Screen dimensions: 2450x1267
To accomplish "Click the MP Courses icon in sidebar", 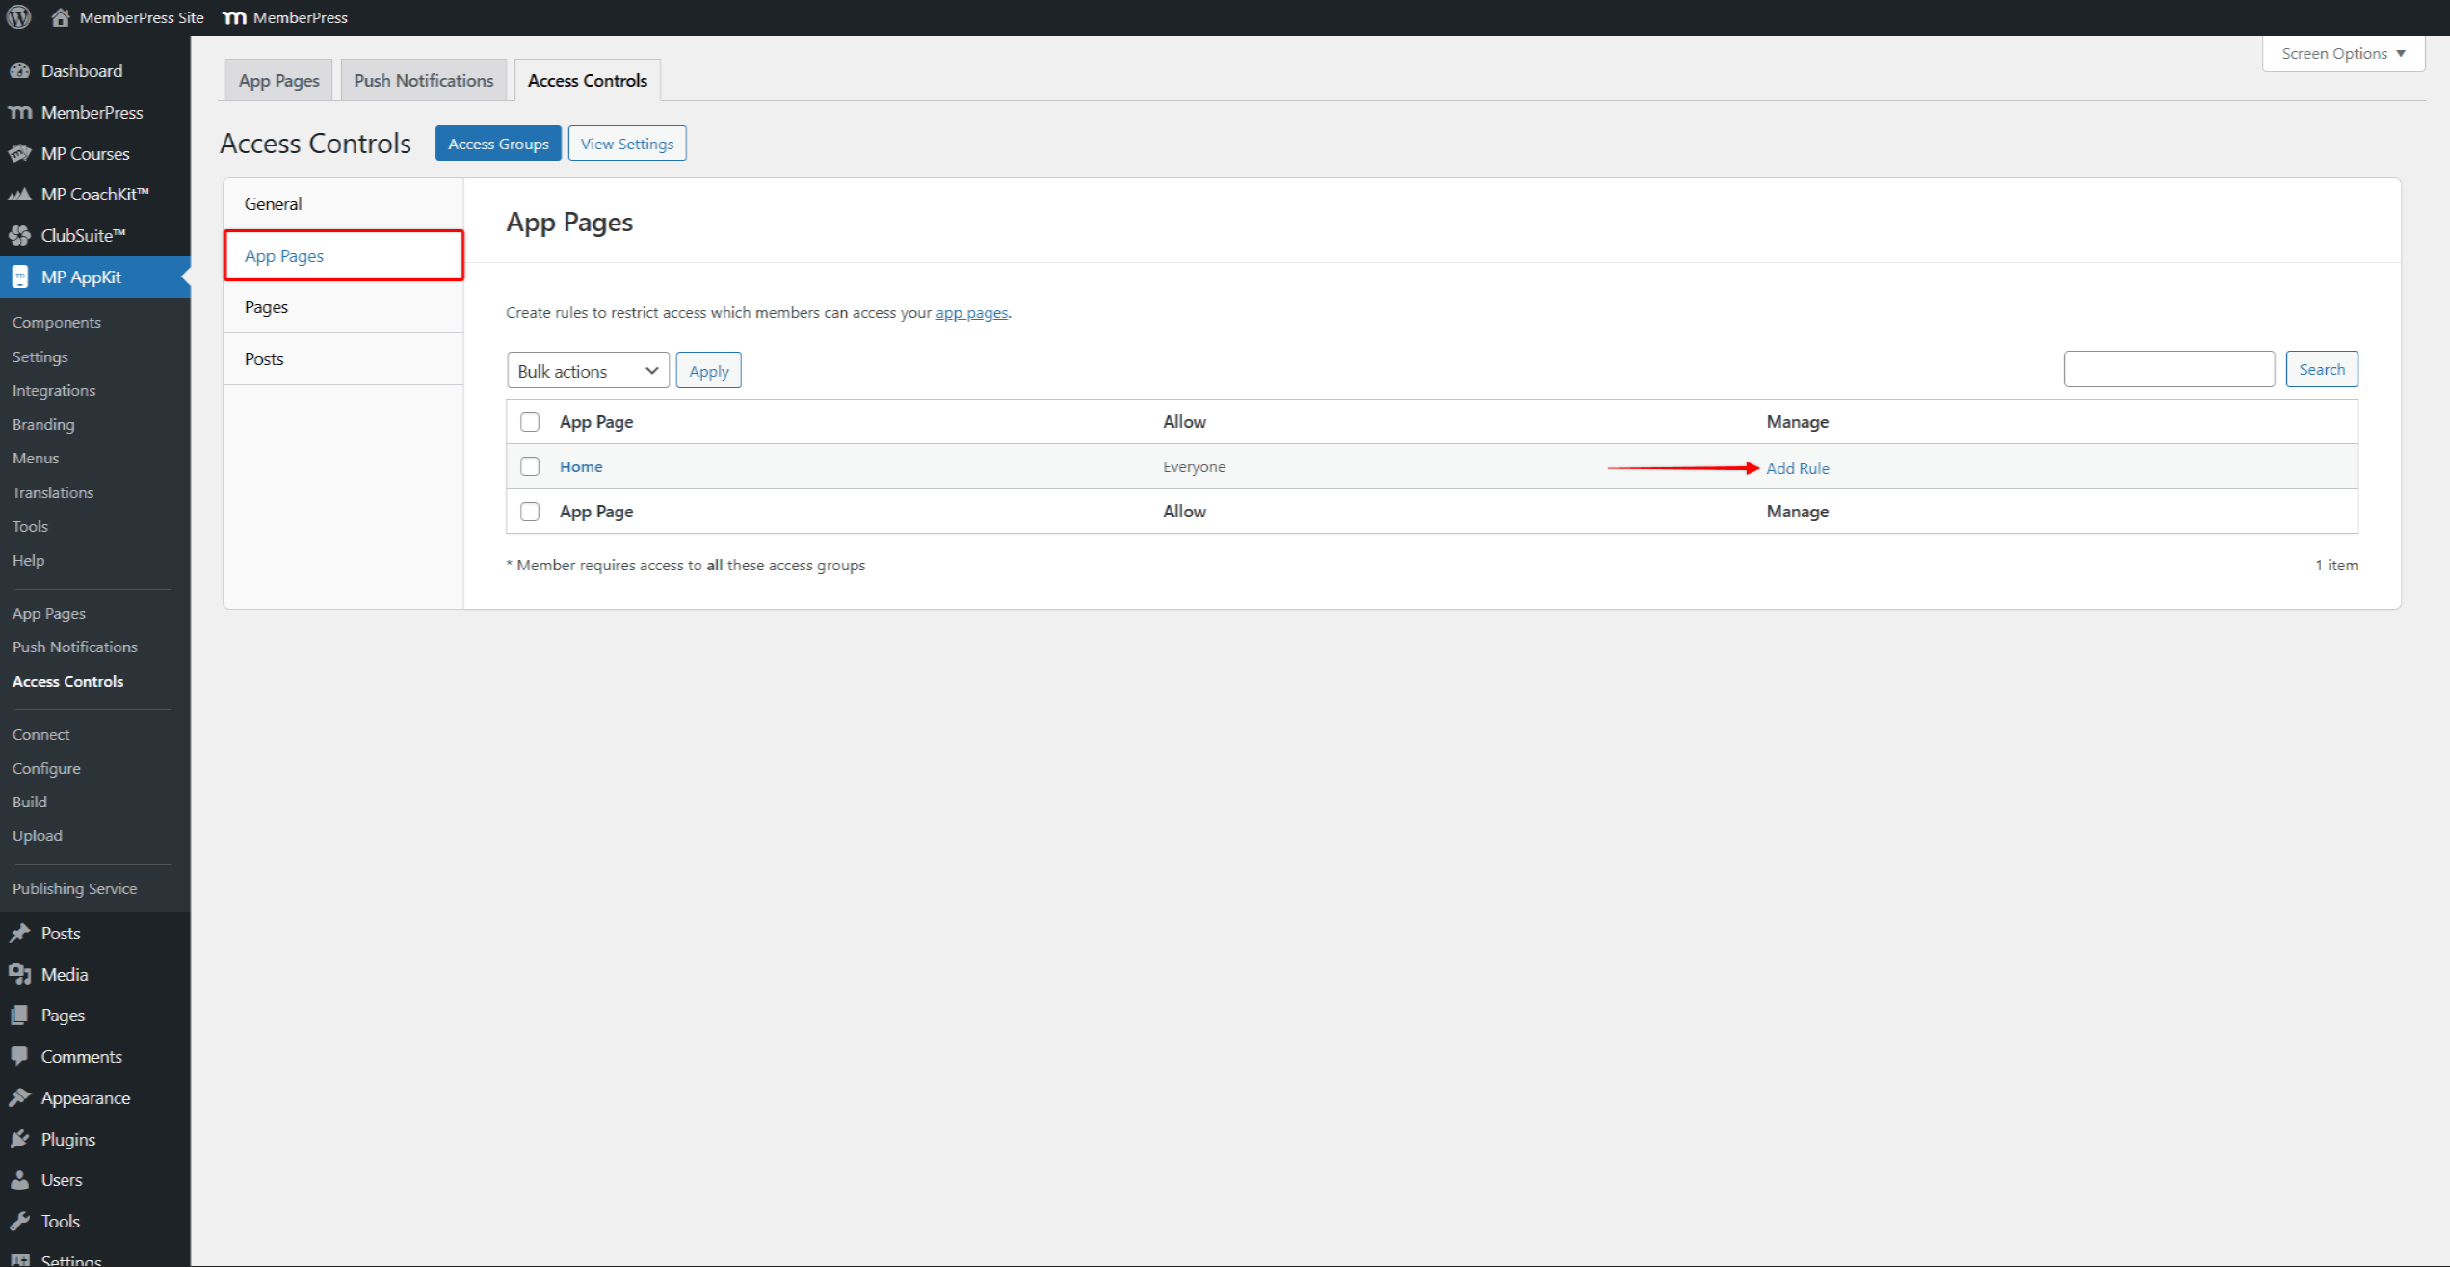I will (19, 153).
